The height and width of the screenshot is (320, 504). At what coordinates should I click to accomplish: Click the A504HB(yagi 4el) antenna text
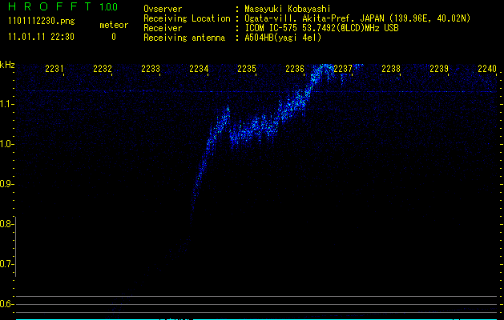tap(283, 38)
